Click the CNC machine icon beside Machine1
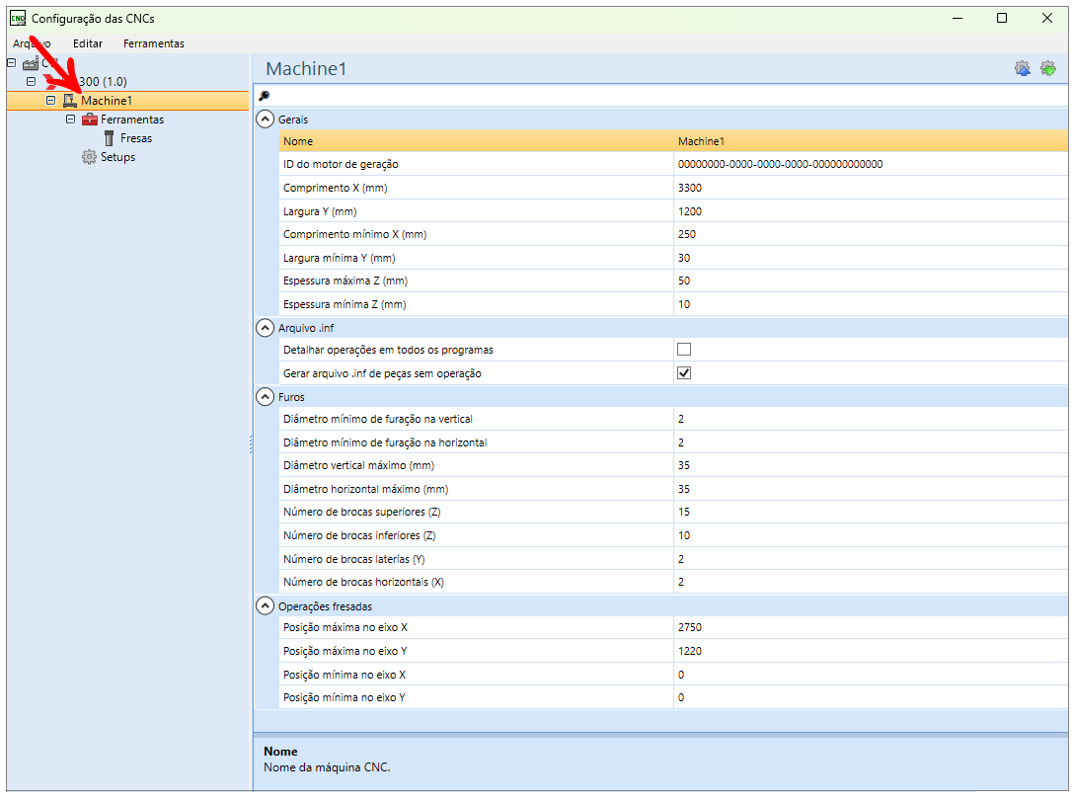1072x802 pixels. pos(70,101)
